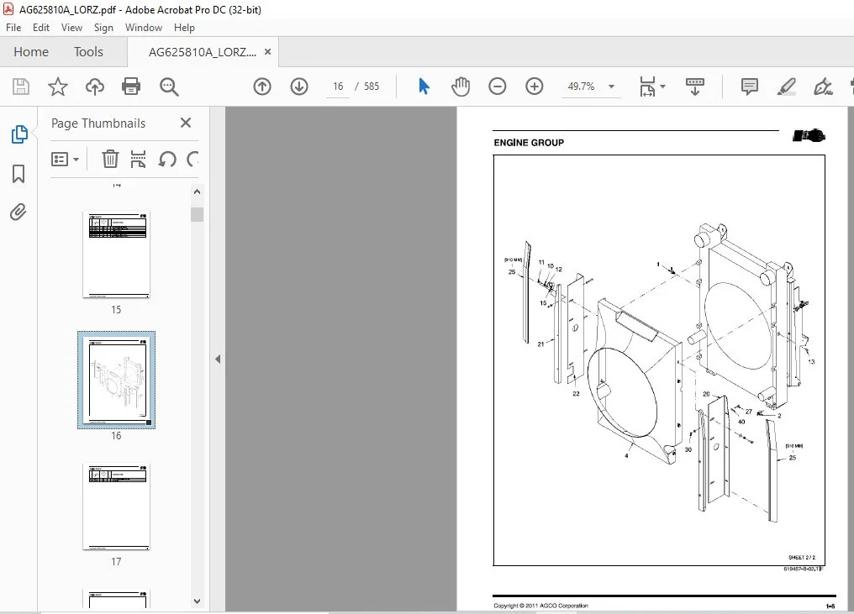Click the page number input field
The image size is (854, 614).
click(338, 87)
